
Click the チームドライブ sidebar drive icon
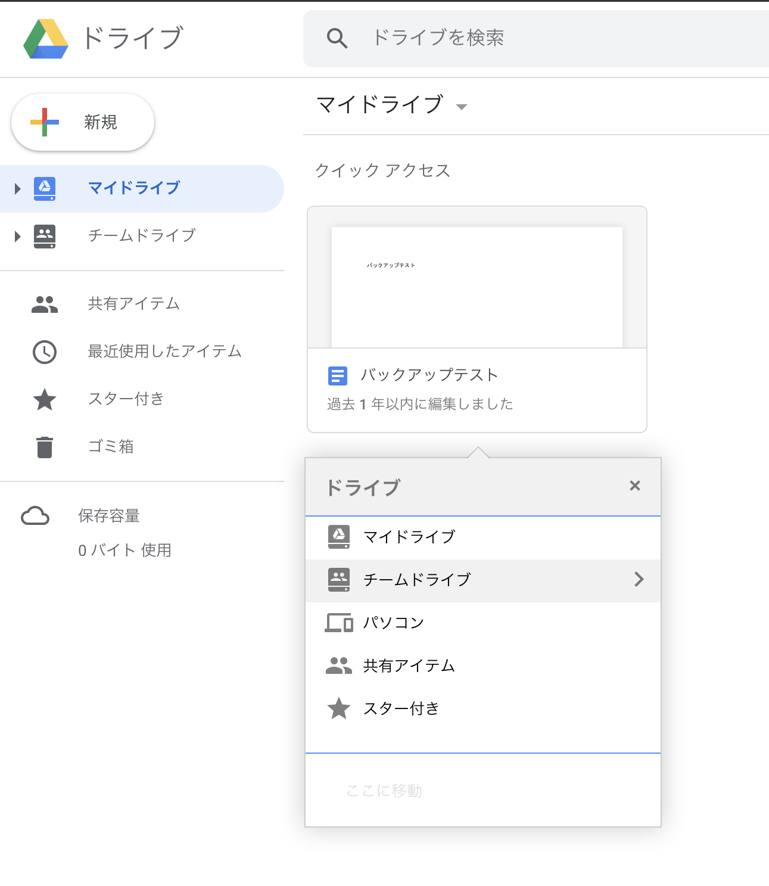45,236
